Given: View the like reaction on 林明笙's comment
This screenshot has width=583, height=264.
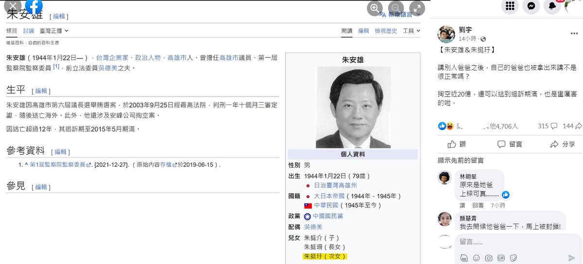Looking at the screenshot, I should [x=505, y=195].
